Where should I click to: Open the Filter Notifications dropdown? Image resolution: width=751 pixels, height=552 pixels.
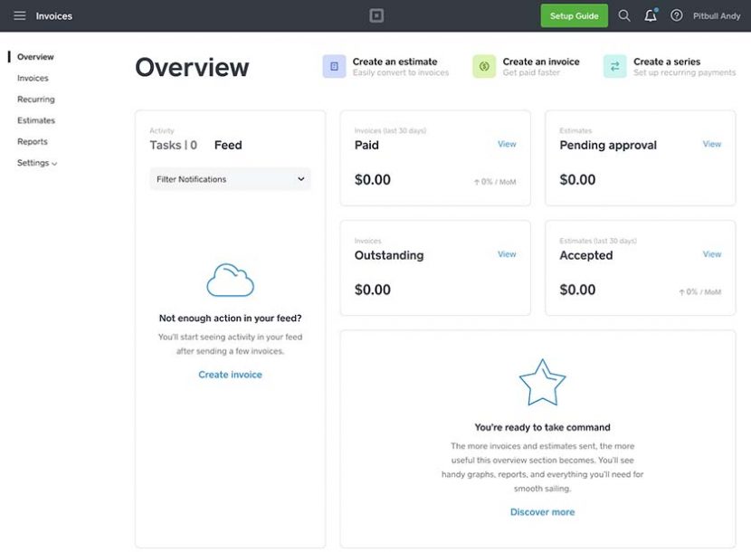pyautogui.click(x=230, y=178)
